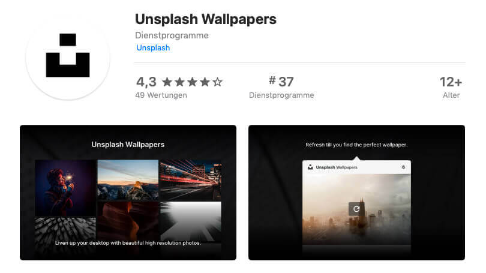Click the Unsplash app logo icon
This screenshot has height=273, width=486.
[x=68, y=58]
